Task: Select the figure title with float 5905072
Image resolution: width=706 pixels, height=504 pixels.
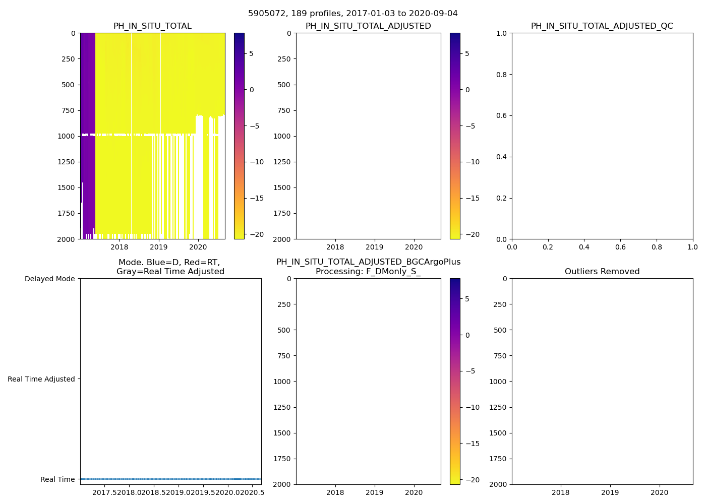Action: pos(353,14)
